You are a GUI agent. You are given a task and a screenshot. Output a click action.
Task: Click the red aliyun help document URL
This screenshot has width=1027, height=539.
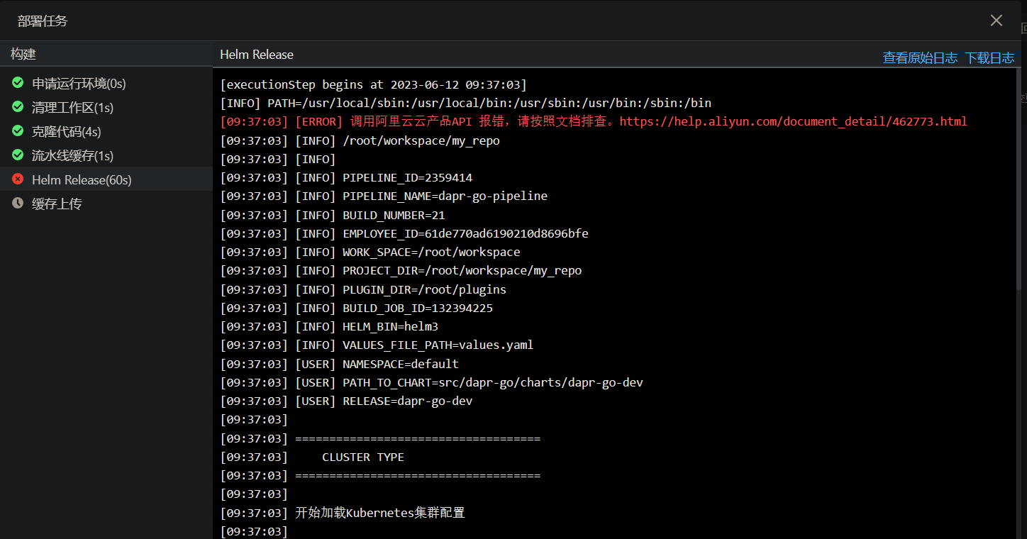point(793,121)
